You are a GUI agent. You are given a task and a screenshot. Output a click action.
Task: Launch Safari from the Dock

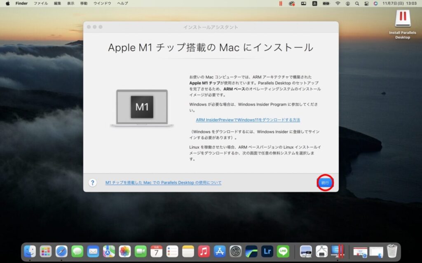pos(61,251)
